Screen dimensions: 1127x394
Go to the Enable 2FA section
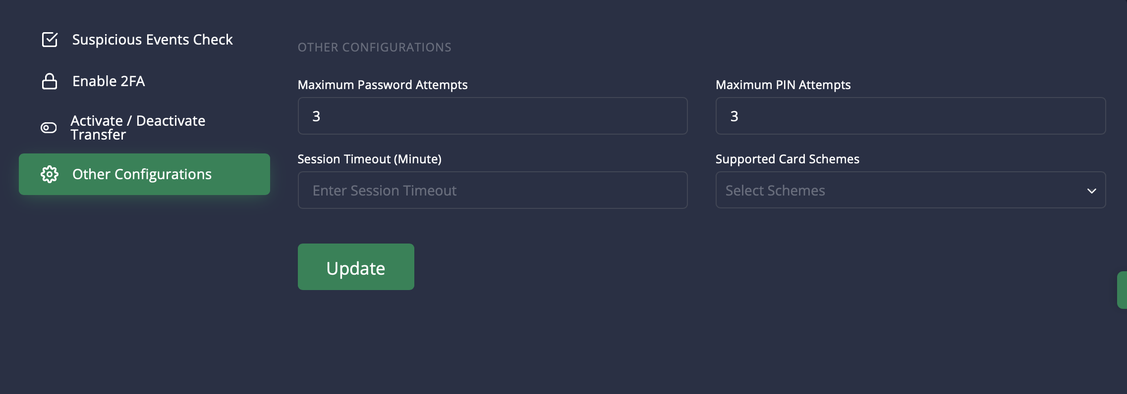109,81
